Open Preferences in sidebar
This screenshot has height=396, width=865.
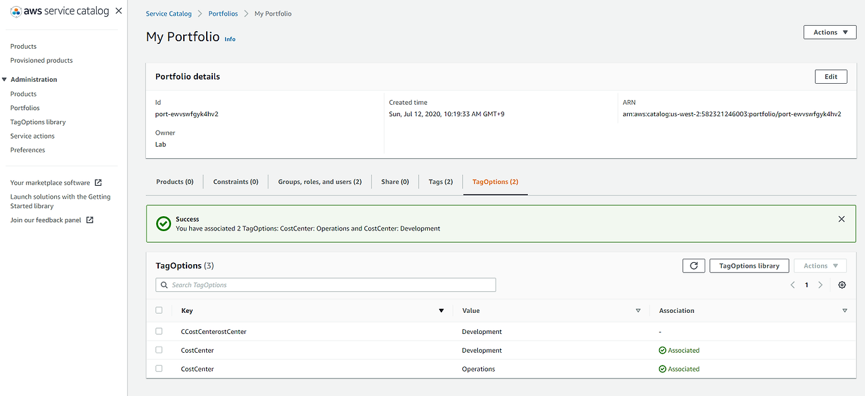28,150
